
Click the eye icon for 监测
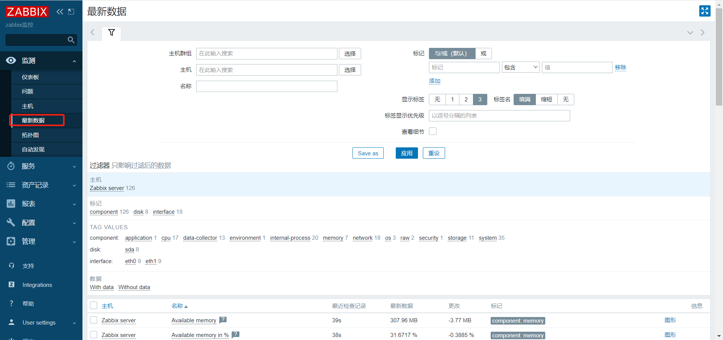point(11,60)
